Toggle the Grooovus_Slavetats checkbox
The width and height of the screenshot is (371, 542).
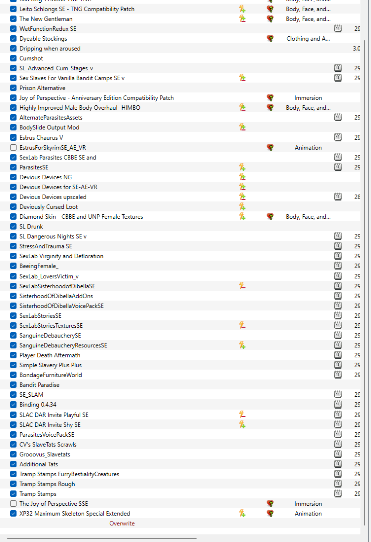point(13,454)
